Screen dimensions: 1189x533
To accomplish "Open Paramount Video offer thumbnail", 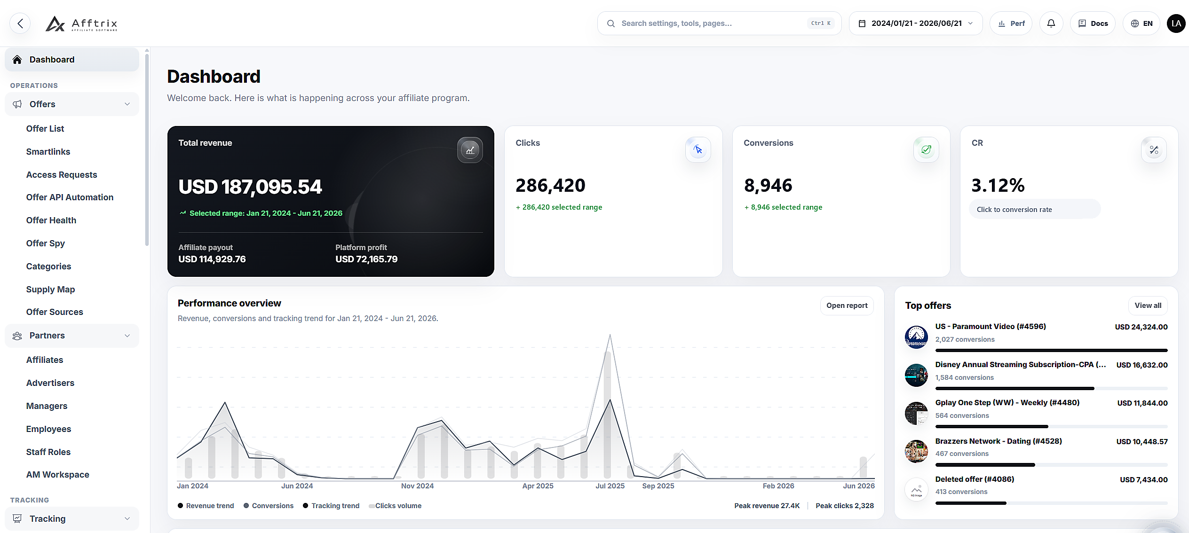I will click(x=916, y=337).
